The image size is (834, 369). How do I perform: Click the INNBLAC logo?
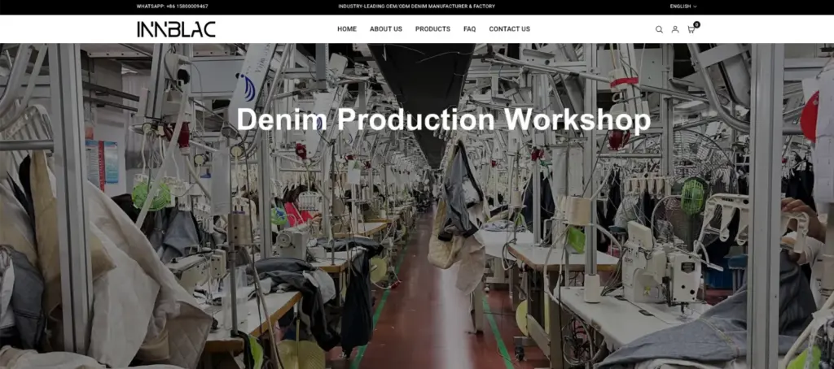[176, 29]
